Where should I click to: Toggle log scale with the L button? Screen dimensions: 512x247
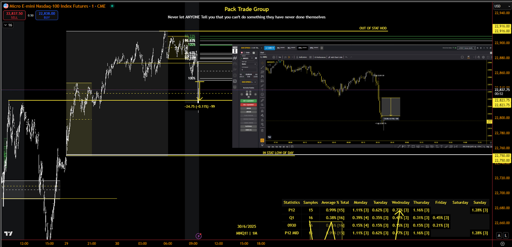click(x=506, y=235)
